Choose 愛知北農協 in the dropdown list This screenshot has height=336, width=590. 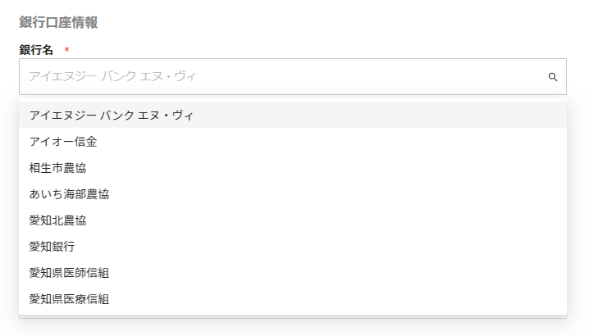tap(57, 220)
